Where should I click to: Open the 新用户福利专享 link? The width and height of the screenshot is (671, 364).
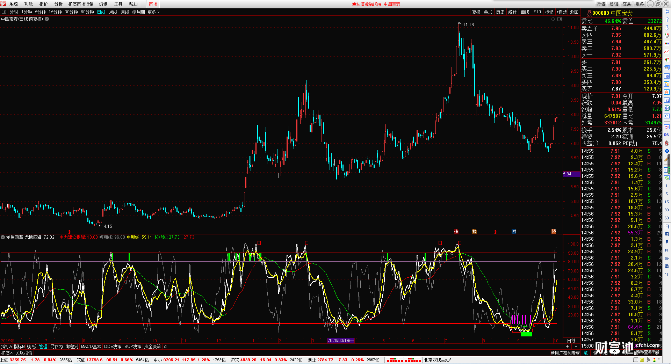point(565,353)
